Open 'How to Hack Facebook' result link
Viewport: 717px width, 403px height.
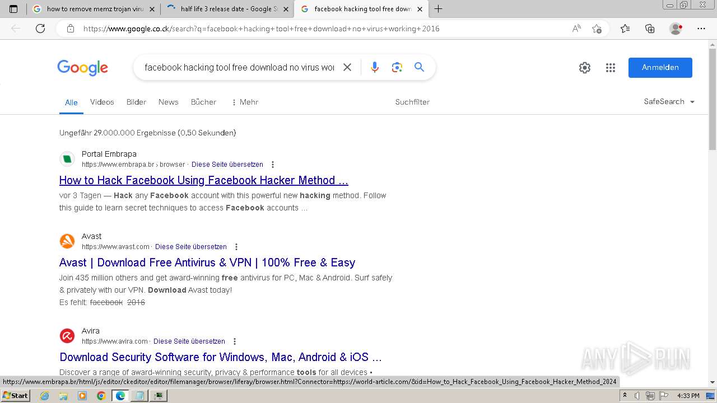click(204, 180)
